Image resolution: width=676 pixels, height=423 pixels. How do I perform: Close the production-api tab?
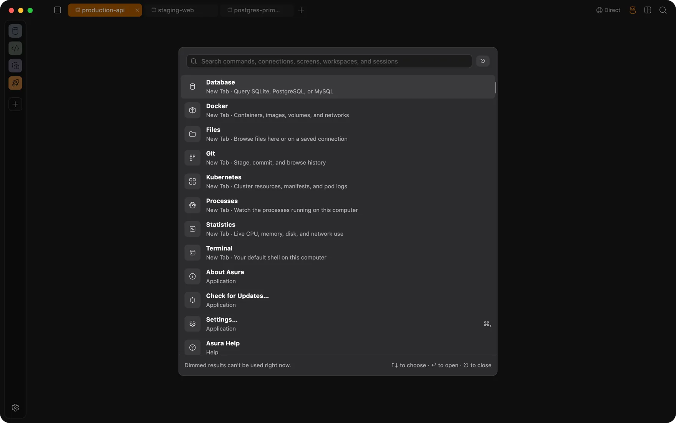[x=137, y=10]
